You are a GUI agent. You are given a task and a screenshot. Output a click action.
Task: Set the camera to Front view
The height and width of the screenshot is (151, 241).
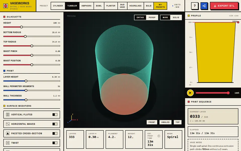coord(152,122)
